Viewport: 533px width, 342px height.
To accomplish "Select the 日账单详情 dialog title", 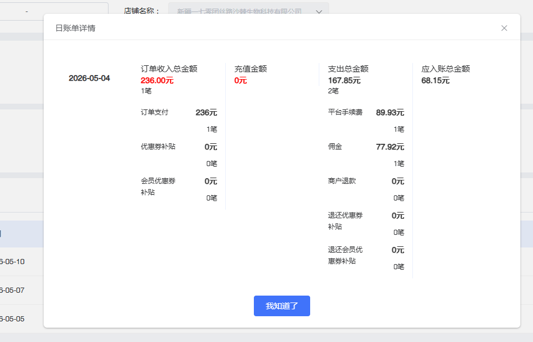I will [75, 28].
